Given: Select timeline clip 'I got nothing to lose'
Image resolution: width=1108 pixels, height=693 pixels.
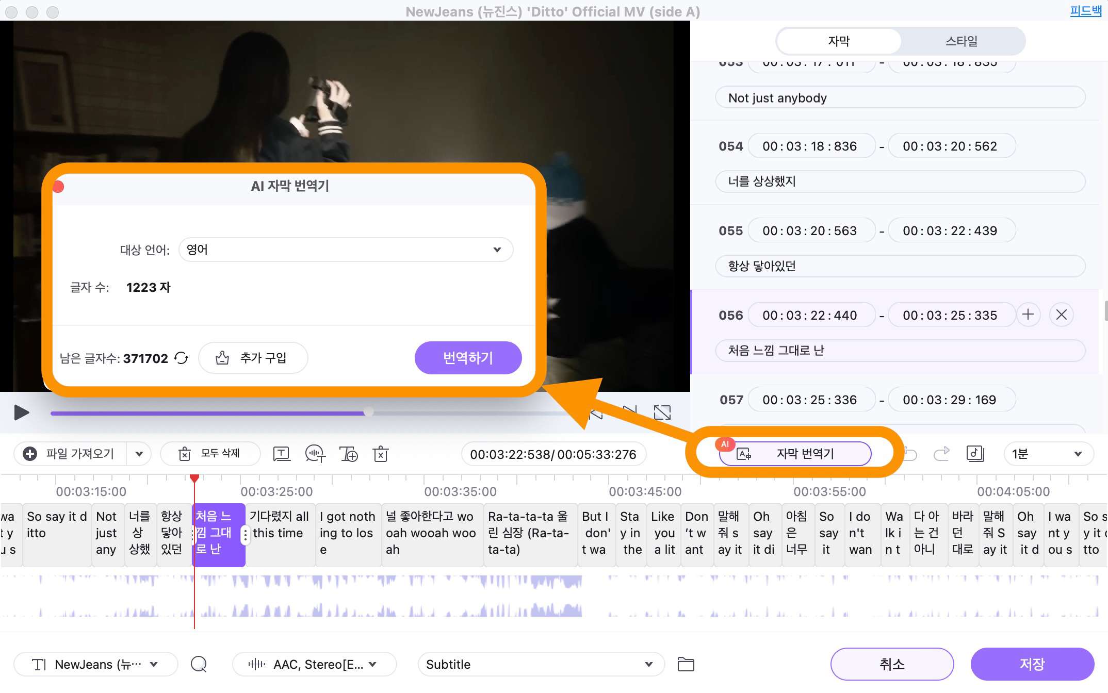Looking at the screenshot, I should tap(348, 535).
